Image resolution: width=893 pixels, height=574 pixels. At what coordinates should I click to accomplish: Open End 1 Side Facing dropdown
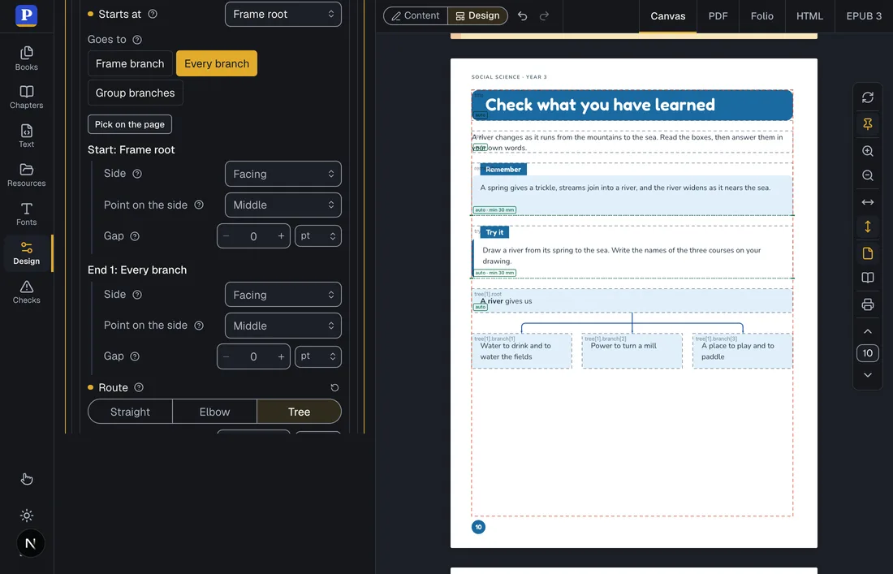[283, 295]
